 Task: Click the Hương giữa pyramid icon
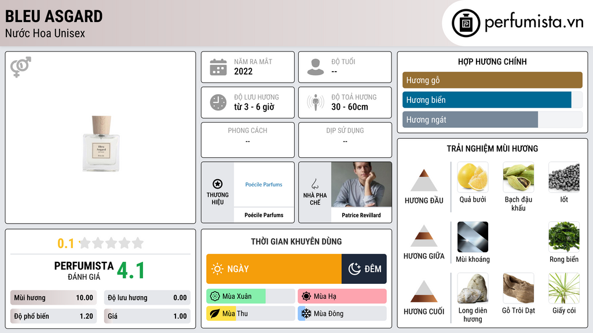[x=424, y=236]
